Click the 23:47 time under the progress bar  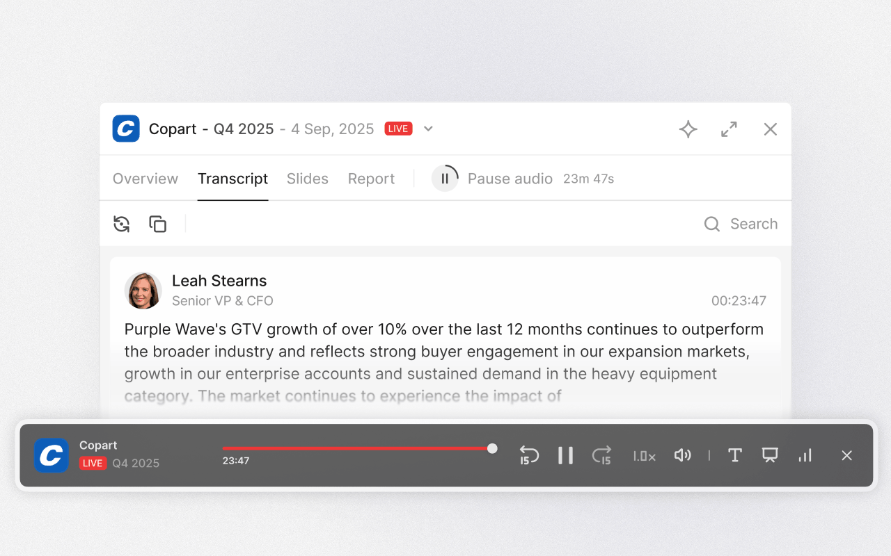point(236,461)
